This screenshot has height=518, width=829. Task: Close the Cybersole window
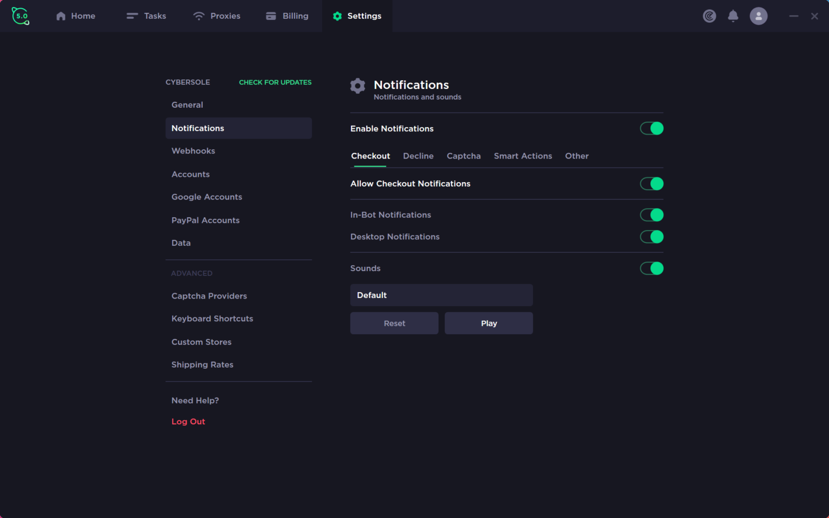point(814,16)
